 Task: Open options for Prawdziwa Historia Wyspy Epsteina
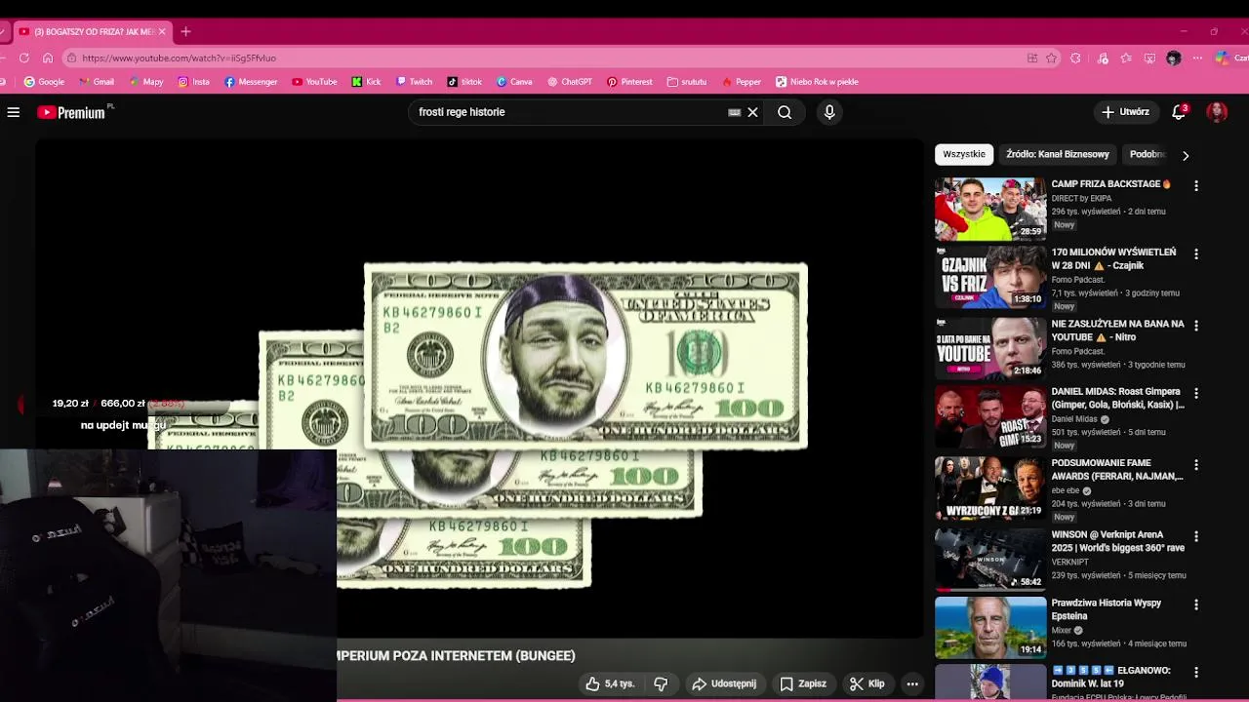point(1196,604)
